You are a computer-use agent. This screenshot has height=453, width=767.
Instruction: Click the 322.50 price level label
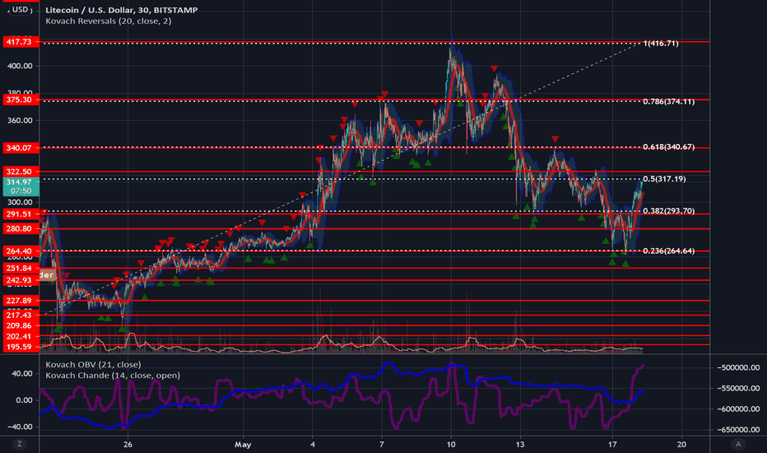tap(20, 171)
